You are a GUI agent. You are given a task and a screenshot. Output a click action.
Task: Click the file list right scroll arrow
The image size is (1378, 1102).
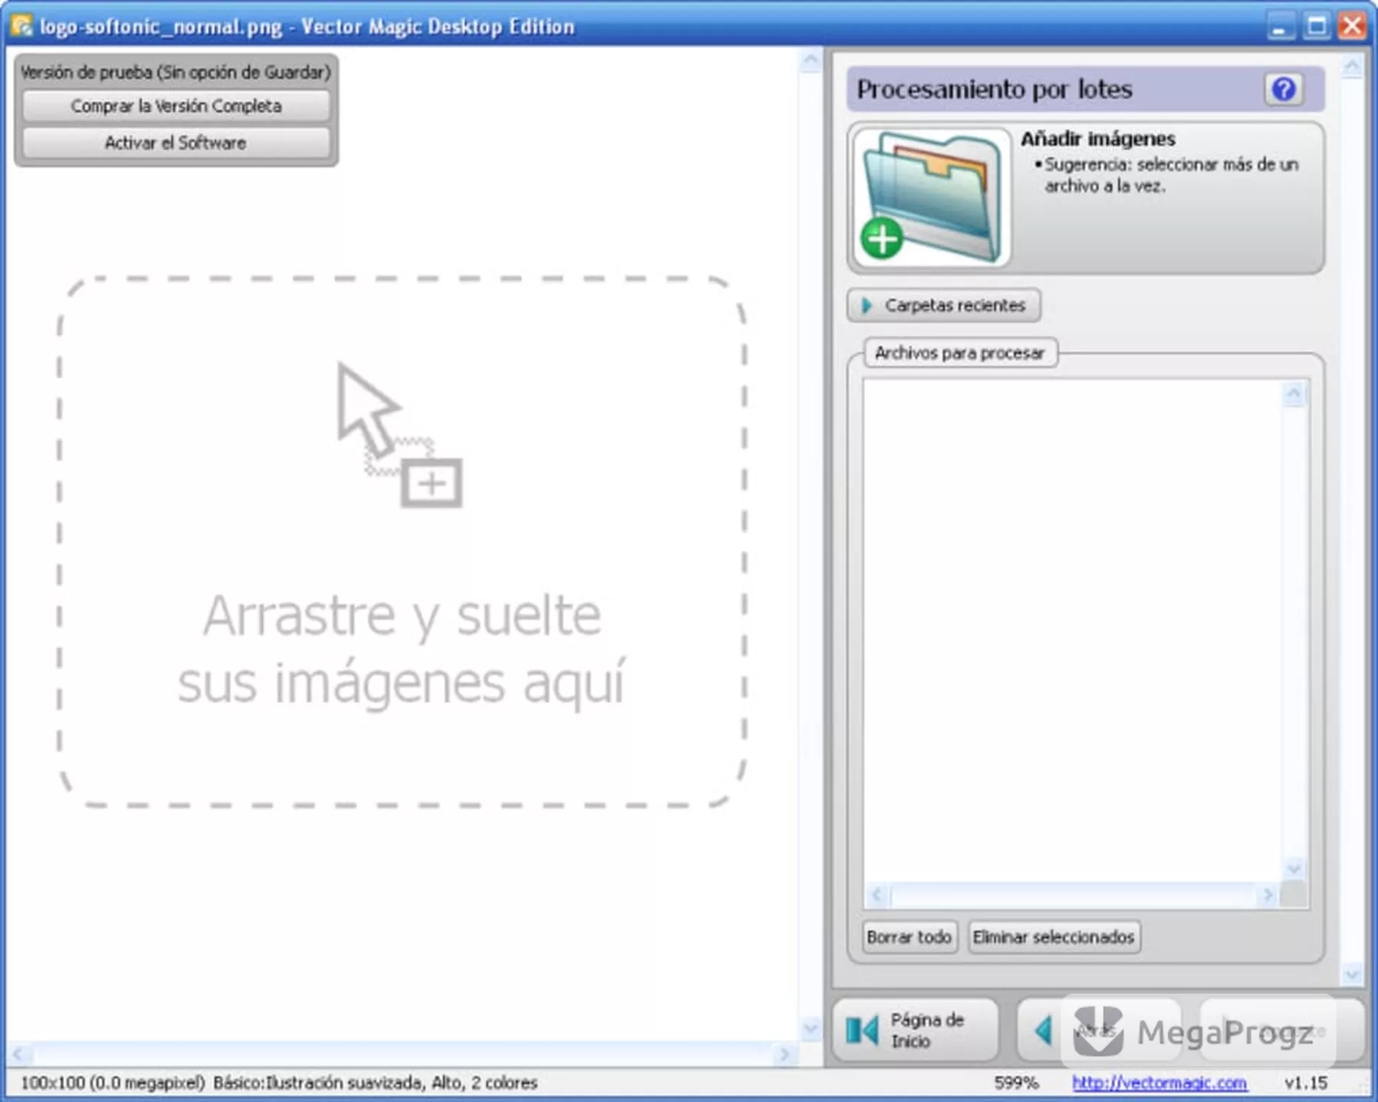(1267, 895)
